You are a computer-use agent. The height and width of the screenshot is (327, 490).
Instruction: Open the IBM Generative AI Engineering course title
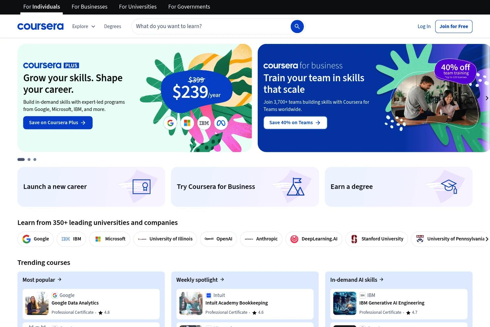coord(392,303)
